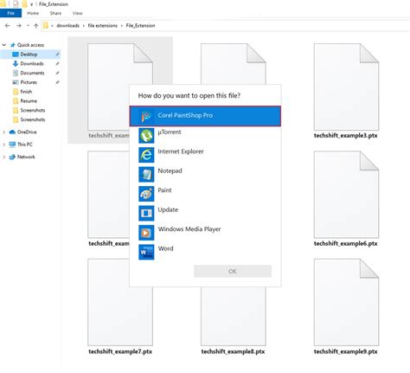Open Quick access in the sidebar
This screenshot has width=410, height=373.
tap(30, 45)
